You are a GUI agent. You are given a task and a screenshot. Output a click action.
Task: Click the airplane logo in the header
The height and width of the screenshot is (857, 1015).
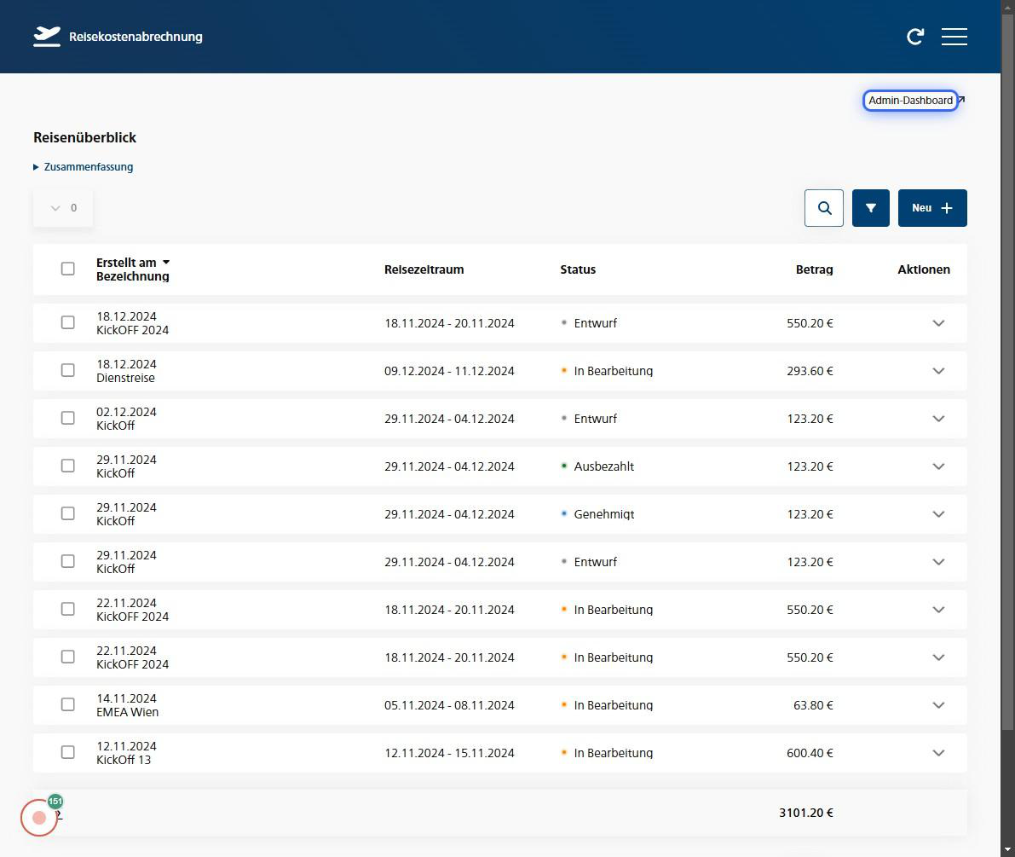[46, 36]
